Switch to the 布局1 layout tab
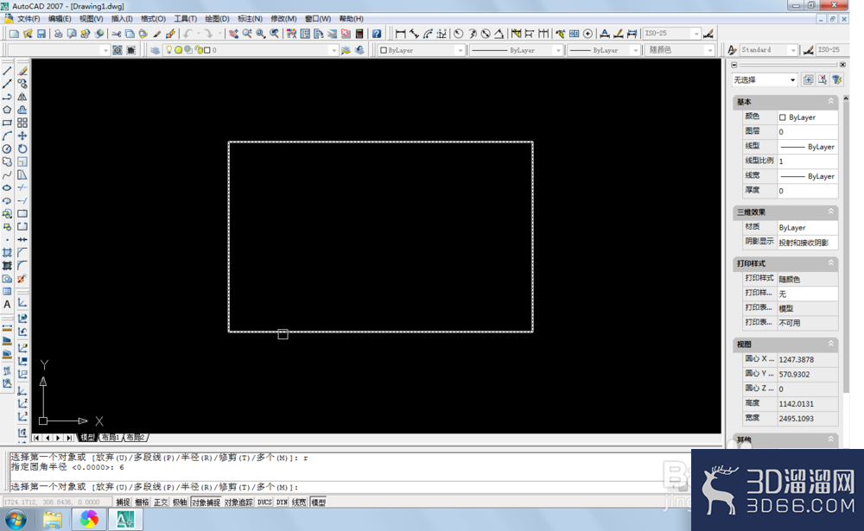Image resolution: width=864 pixels, height=531 pixels. pos(111,438)
